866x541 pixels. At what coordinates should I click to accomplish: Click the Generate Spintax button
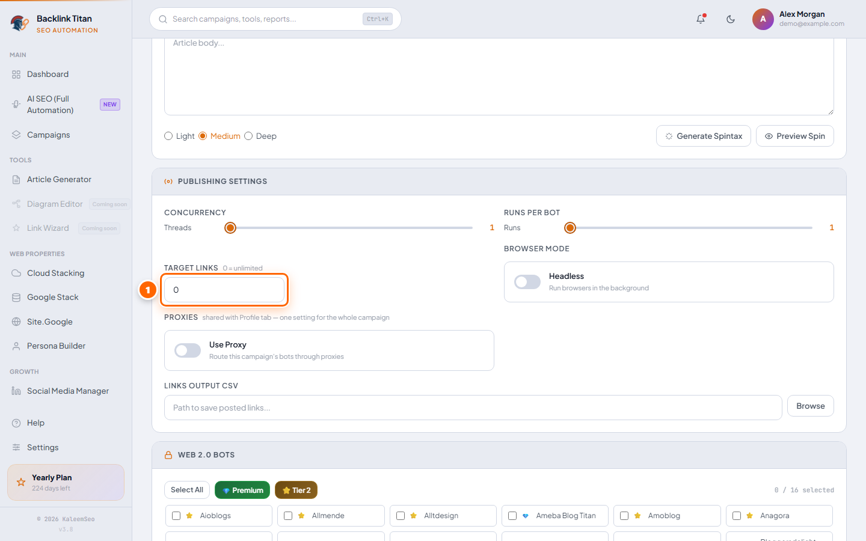(x=704, y=136)
